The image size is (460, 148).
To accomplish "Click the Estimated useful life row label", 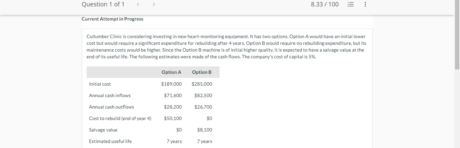I will [110, 141].
